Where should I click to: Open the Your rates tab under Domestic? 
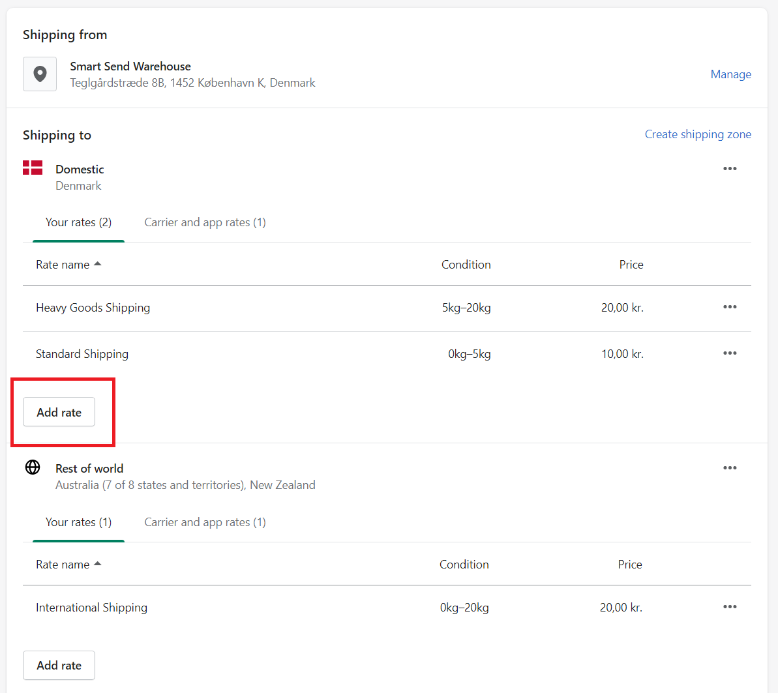coord(78,222)
